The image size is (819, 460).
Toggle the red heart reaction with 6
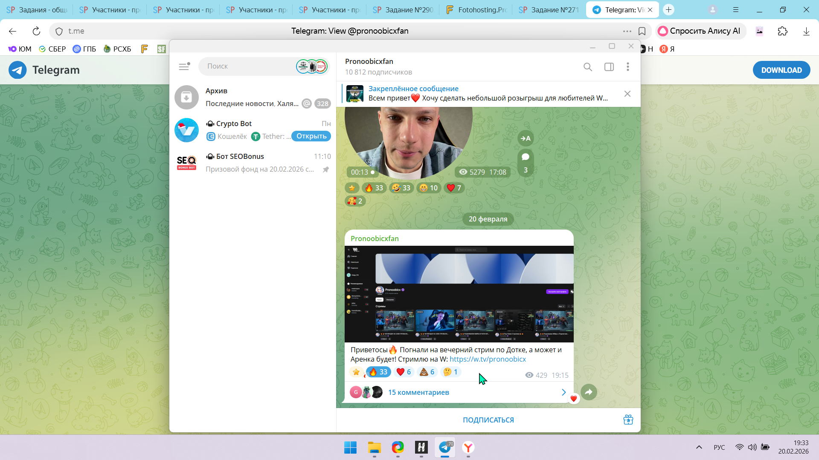[x=404, y=372]
